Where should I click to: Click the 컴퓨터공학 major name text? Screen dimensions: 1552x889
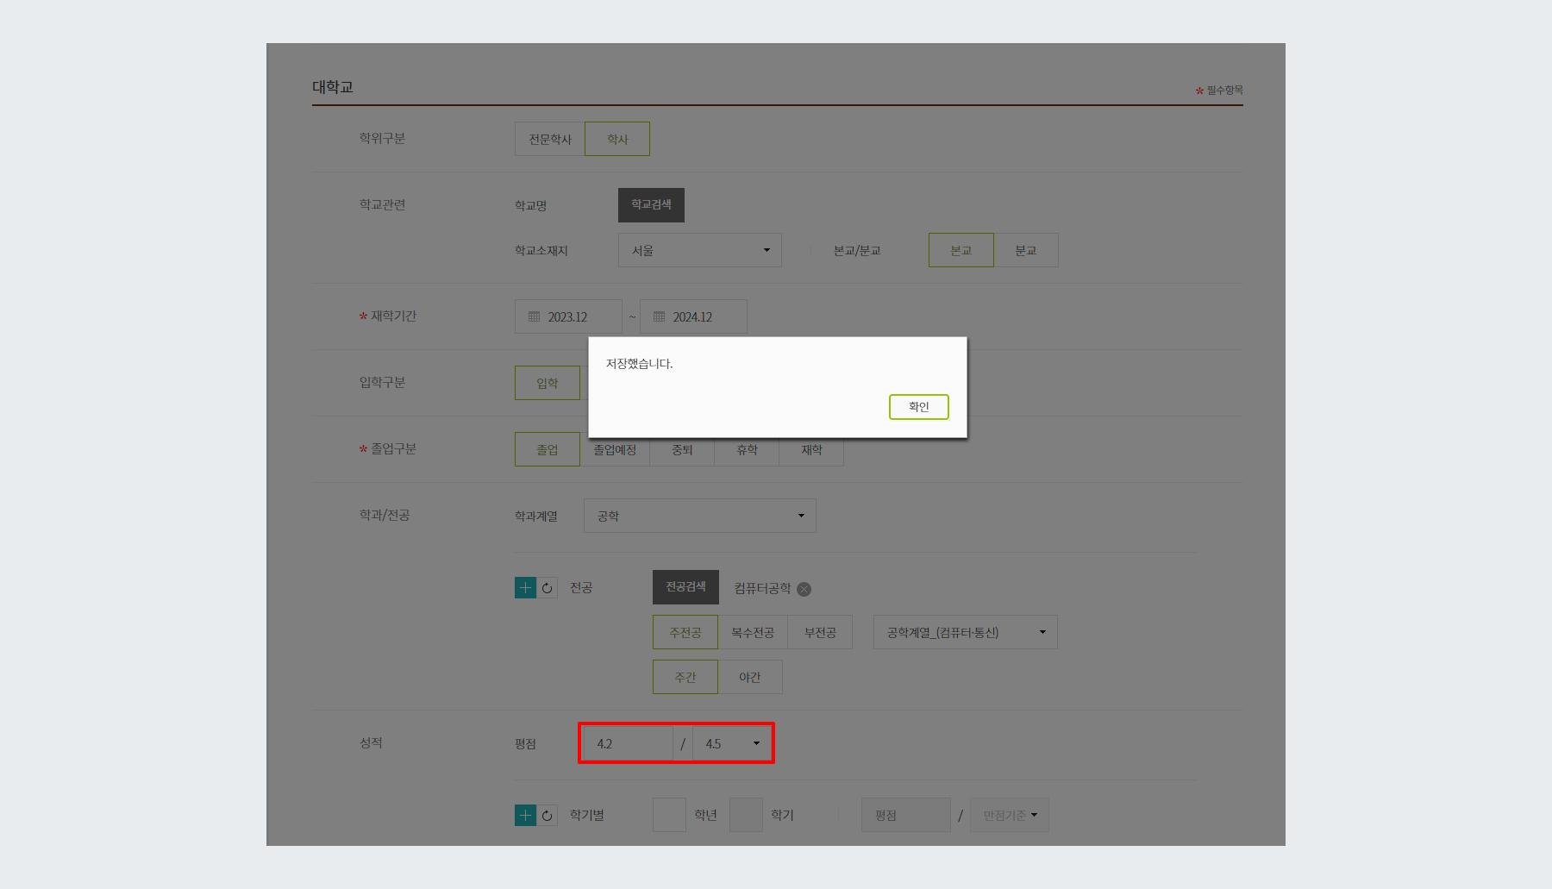coord(762,588)
